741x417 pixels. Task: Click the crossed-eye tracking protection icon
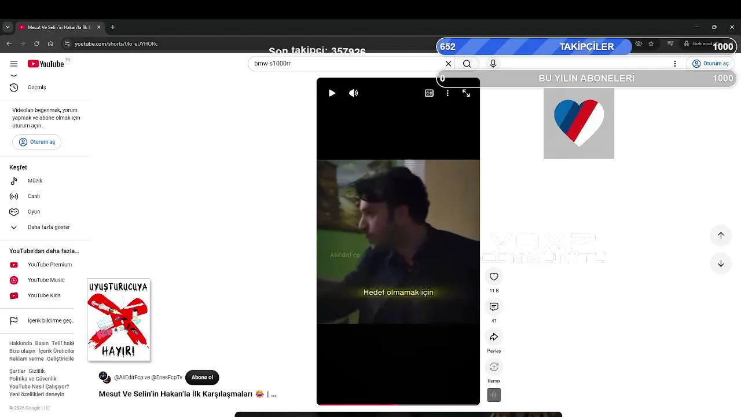639,43
